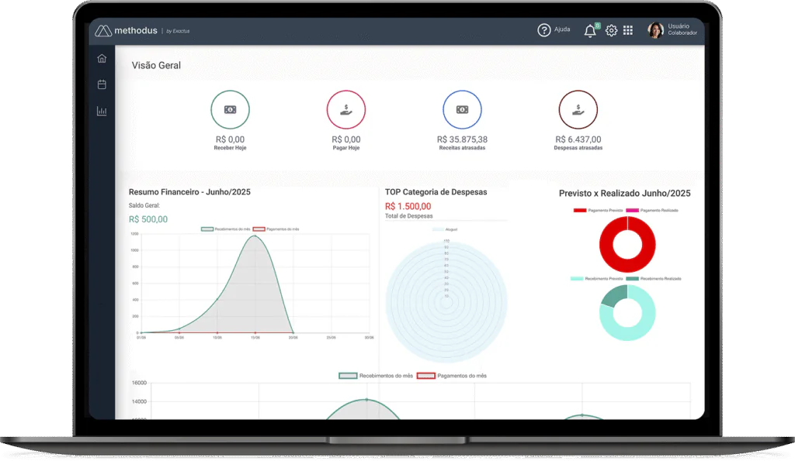Click the Receitas atrasadas money icon
Image resolution: width=795 pixels, height=461 pixels.
pyautogui.click(x=462, y=110)
